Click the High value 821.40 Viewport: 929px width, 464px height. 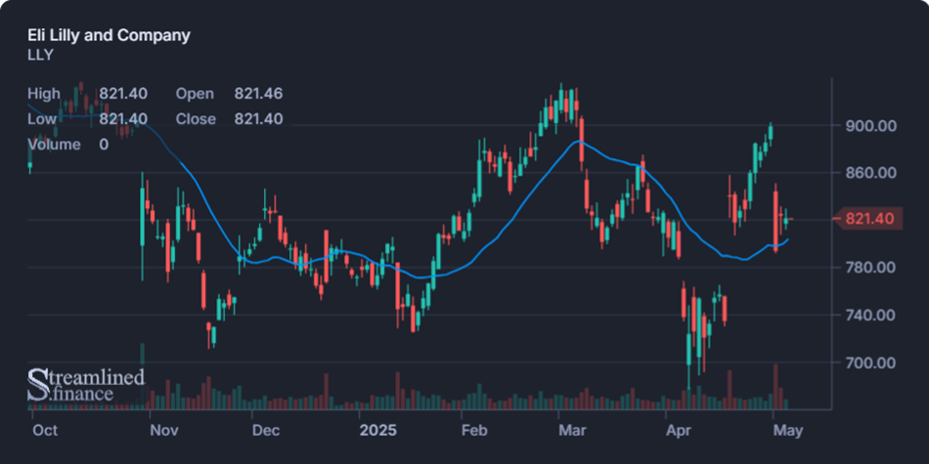123,94
